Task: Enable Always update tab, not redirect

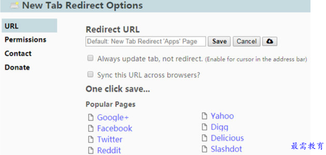Action: coord(90,58)
